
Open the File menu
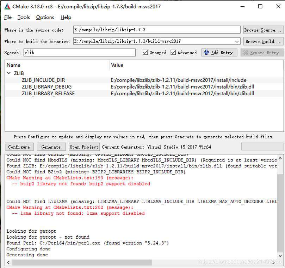click(x=8, y=17)
